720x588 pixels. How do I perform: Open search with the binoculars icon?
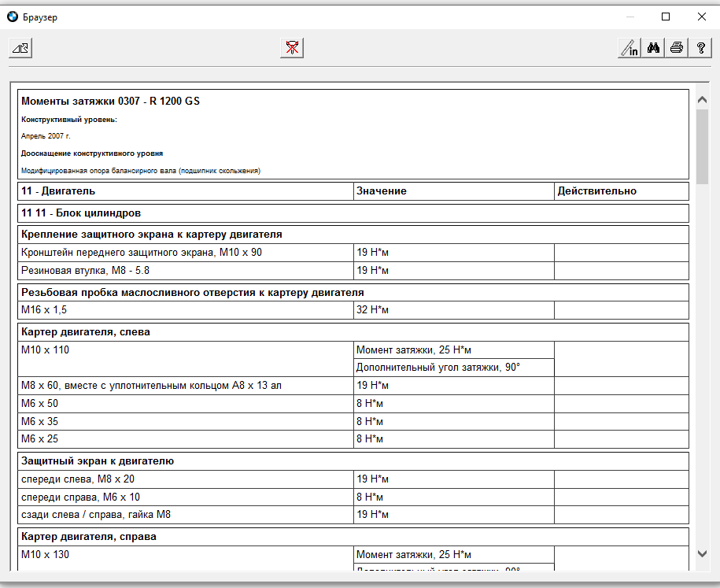click(x=652, y=48)
